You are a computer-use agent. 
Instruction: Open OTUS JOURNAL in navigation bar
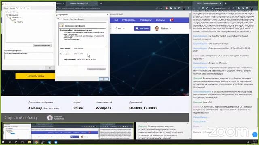click(129, 20)
